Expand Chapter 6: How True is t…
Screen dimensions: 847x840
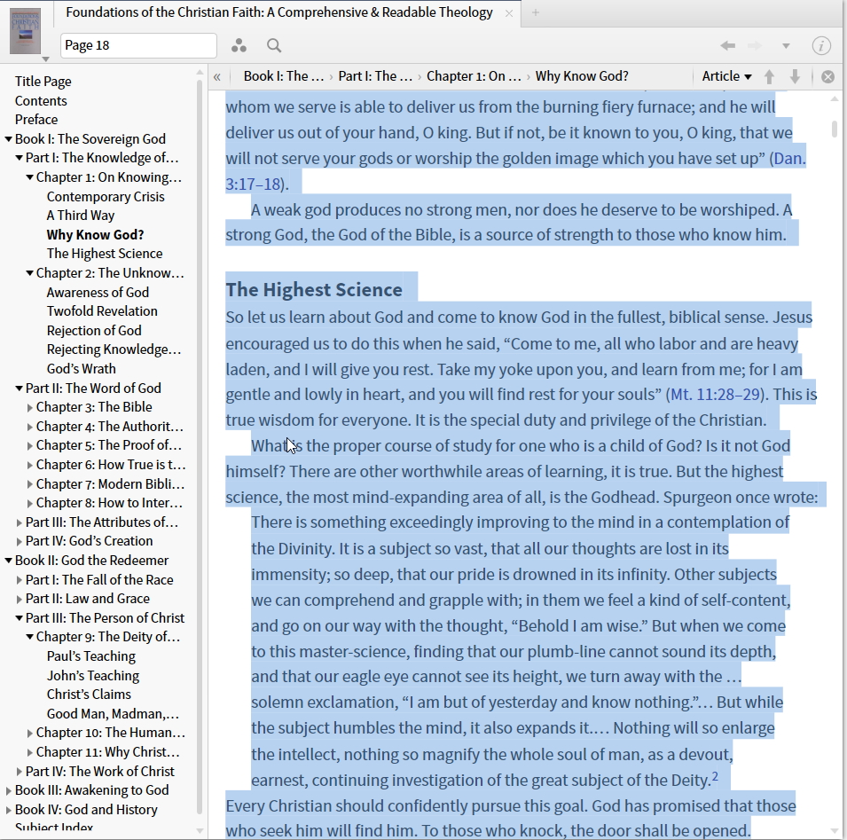click(x=29, y=465)
